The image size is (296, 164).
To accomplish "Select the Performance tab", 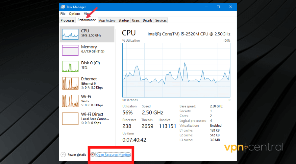I will [86, 20].
